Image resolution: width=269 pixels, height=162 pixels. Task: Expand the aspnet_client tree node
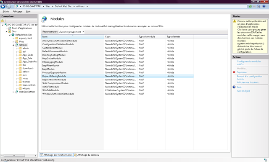[x=13, y=38]
